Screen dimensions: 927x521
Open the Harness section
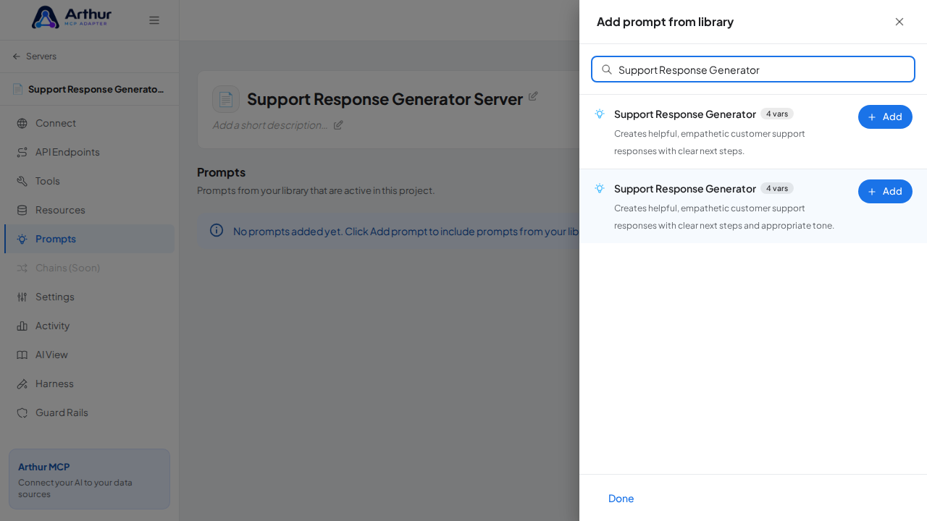tap(89, 384)
